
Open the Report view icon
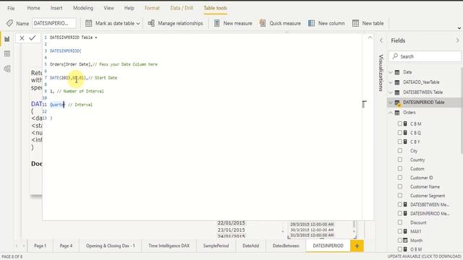7,39
